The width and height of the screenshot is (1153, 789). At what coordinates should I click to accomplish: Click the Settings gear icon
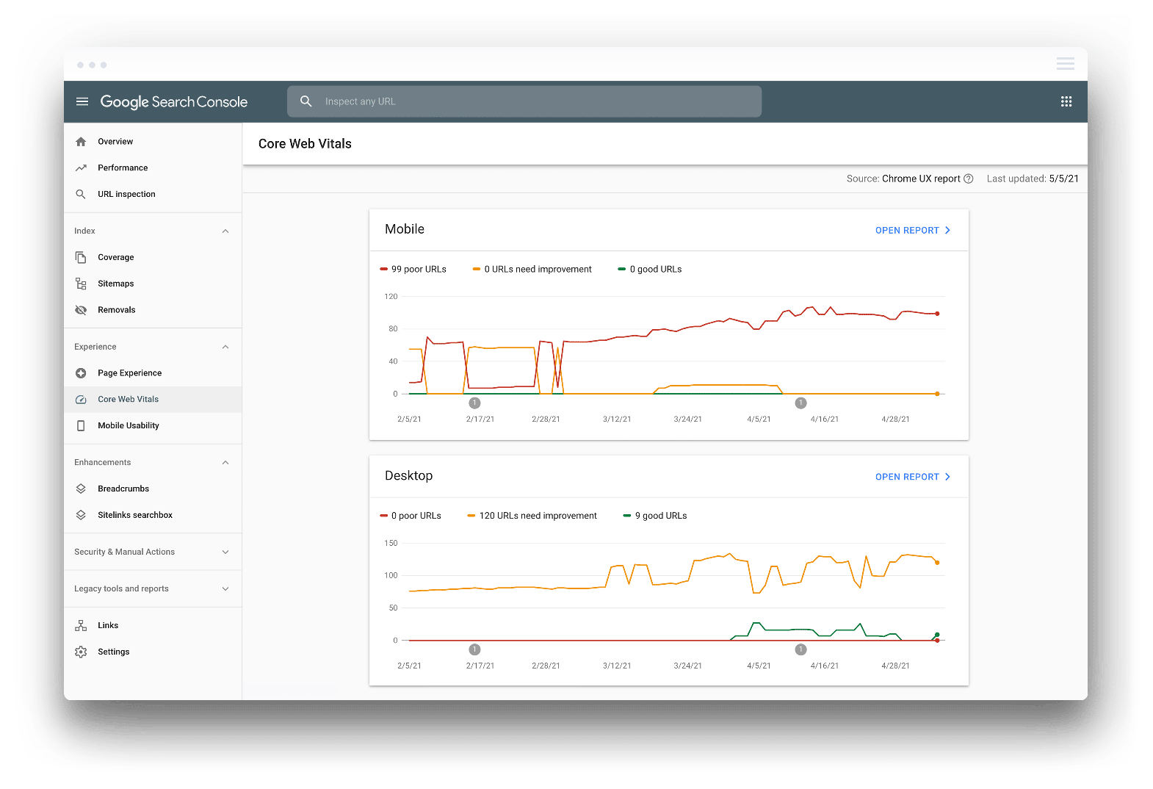(81, 652)
